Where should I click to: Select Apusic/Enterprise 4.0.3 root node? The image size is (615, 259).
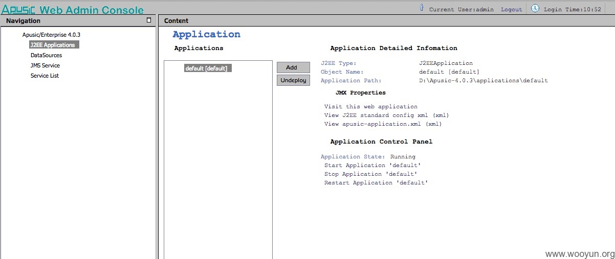coord(51,35)
